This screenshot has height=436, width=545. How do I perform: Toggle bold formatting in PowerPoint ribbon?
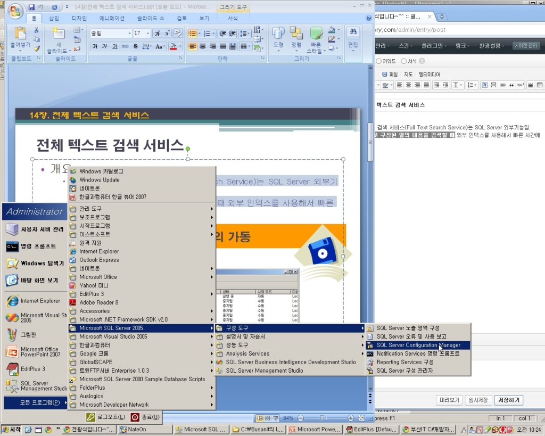pos(95,46)
